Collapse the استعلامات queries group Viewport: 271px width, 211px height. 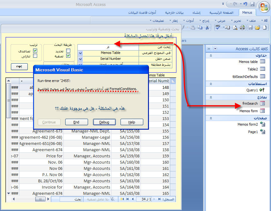(x=211, y=84)
